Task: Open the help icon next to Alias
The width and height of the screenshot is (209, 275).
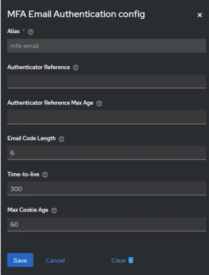Action: click(30, 32)
